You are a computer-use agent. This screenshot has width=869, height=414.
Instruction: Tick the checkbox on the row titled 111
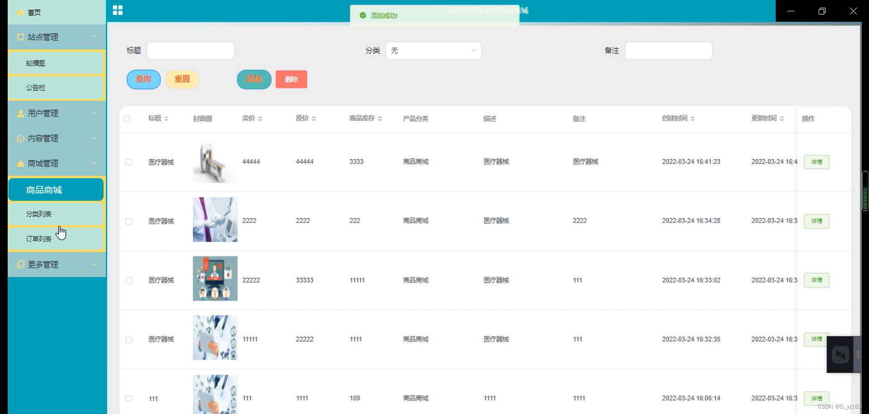click(x=129, y=399)
